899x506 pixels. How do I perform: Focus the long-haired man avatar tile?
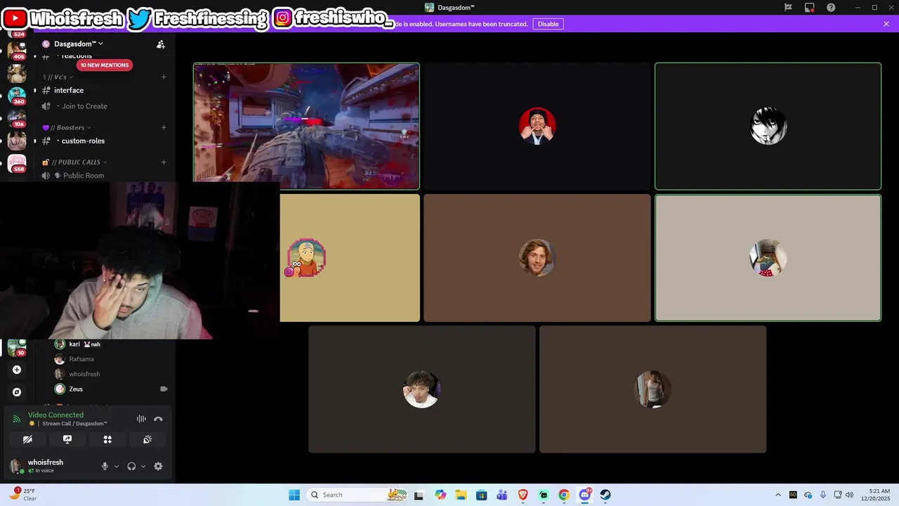[x=537, y=258]
